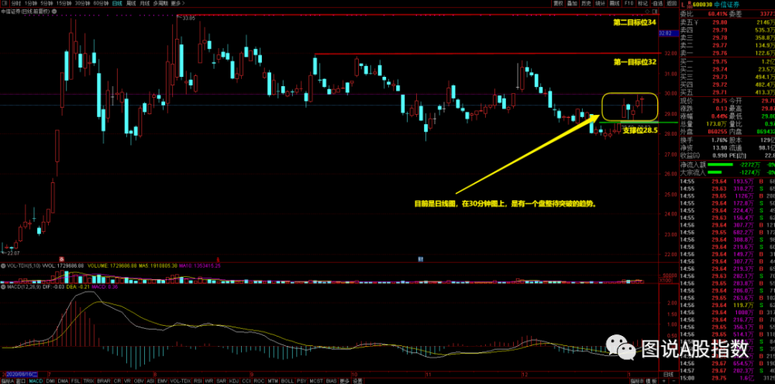
Task: Click the 大宗流入 row in quote panel
Action: tap(727, 172)
